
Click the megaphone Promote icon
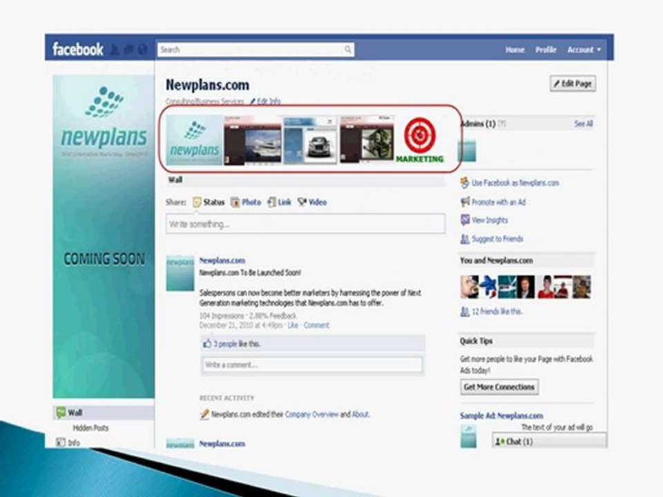click(465, 202)
